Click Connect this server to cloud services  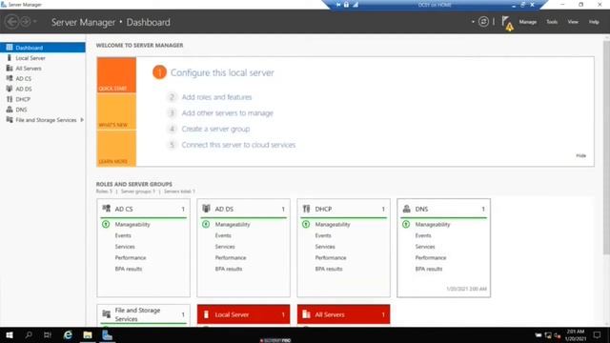tap(238, 145)
